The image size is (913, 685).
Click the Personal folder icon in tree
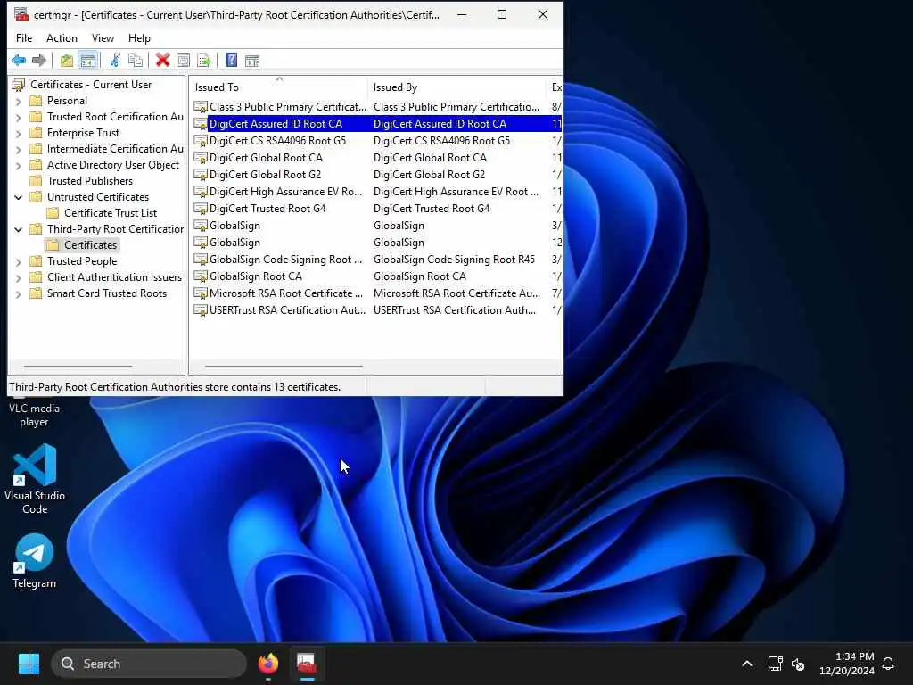36,101
